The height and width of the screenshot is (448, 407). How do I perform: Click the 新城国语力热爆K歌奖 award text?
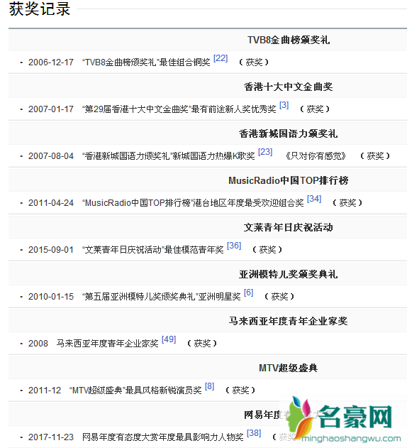click(213, 156)
